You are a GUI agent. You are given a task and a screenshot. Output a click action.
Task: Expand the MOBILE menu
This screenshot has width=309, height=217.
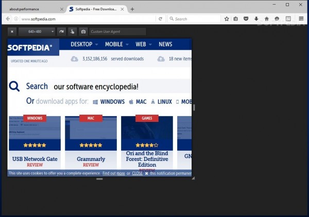[117, 44]
